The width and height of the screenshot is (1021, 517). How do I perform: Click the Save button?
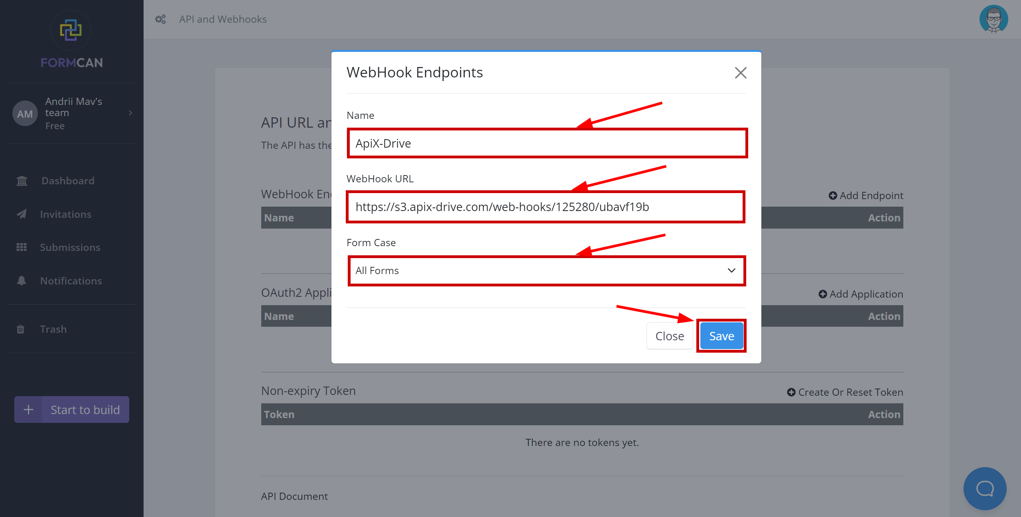click(x=721, y=336)
